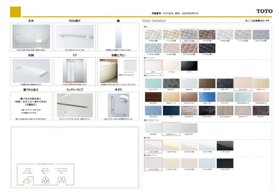Screen dimensions: 279x193
Task: Click the yellow square in top-left corner
Action: 15,12
